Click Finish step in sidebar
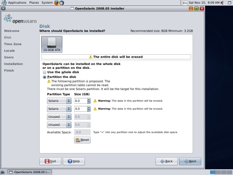Screen dimensions: 233x175 [9, 70]
